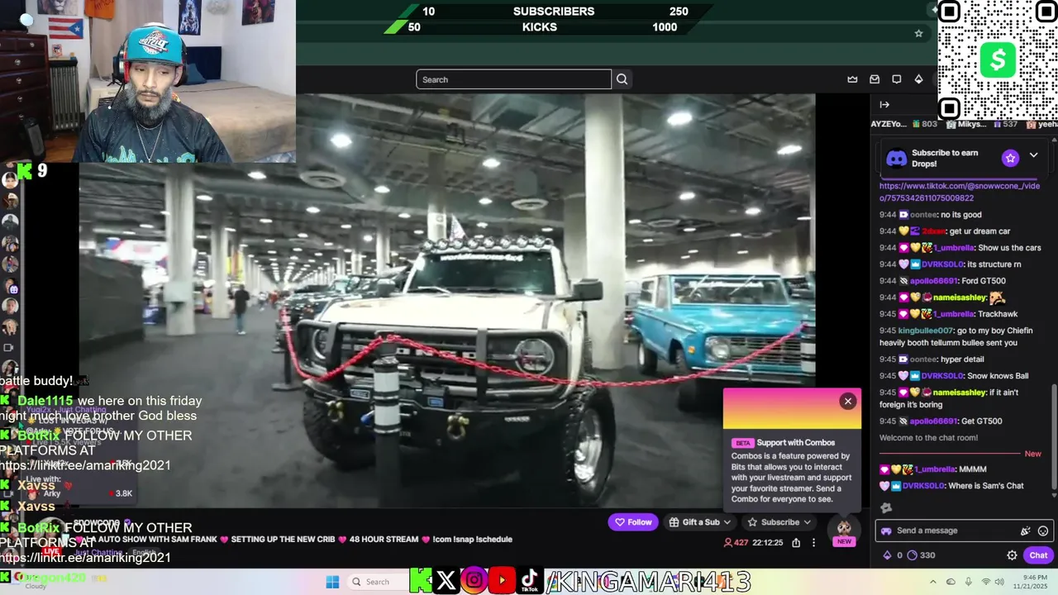The height and width of the screenshot is (595, 1058).
Task: Click the magnifier search button
Action: coord(622,79)
